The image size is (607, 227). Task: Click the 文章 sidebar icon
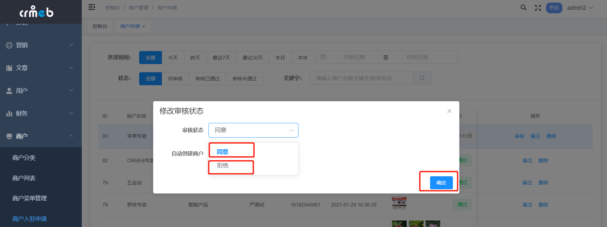(9, 68)
